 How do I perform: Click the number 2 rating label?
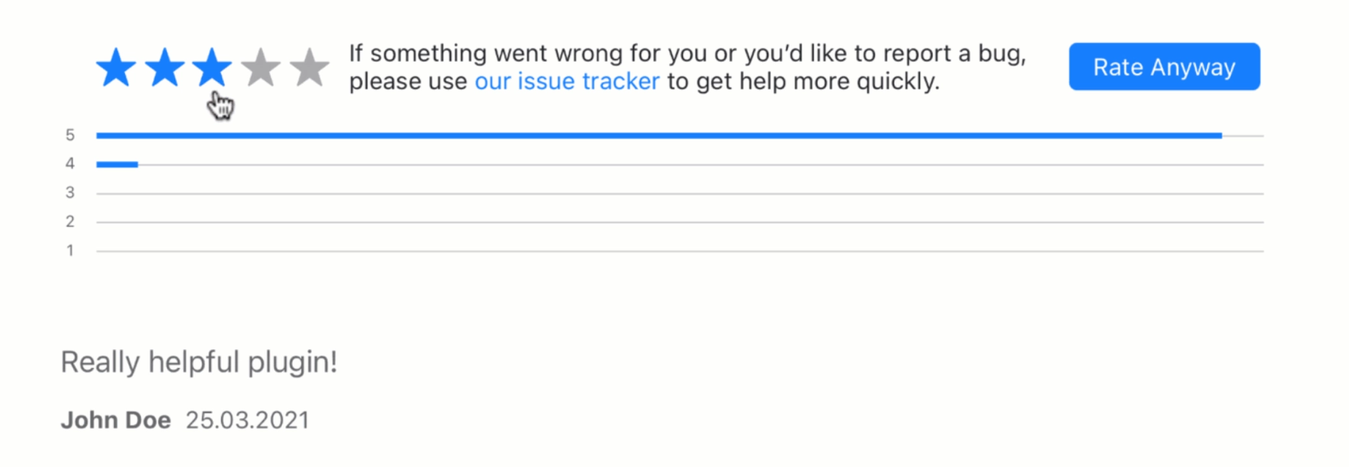click(70, 222)
